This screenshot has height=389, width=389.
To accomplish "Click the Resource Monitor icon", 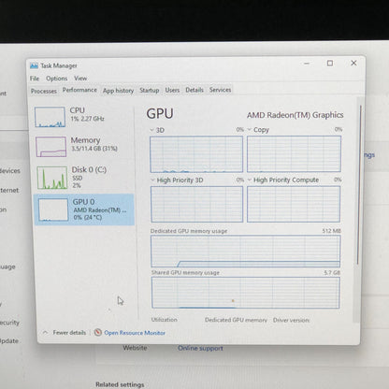I will click(98, 332).
